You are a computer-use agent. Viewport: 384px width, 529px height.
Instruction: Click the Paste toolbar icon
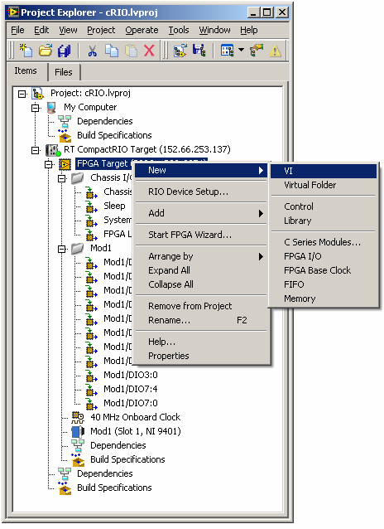point(131,51)
